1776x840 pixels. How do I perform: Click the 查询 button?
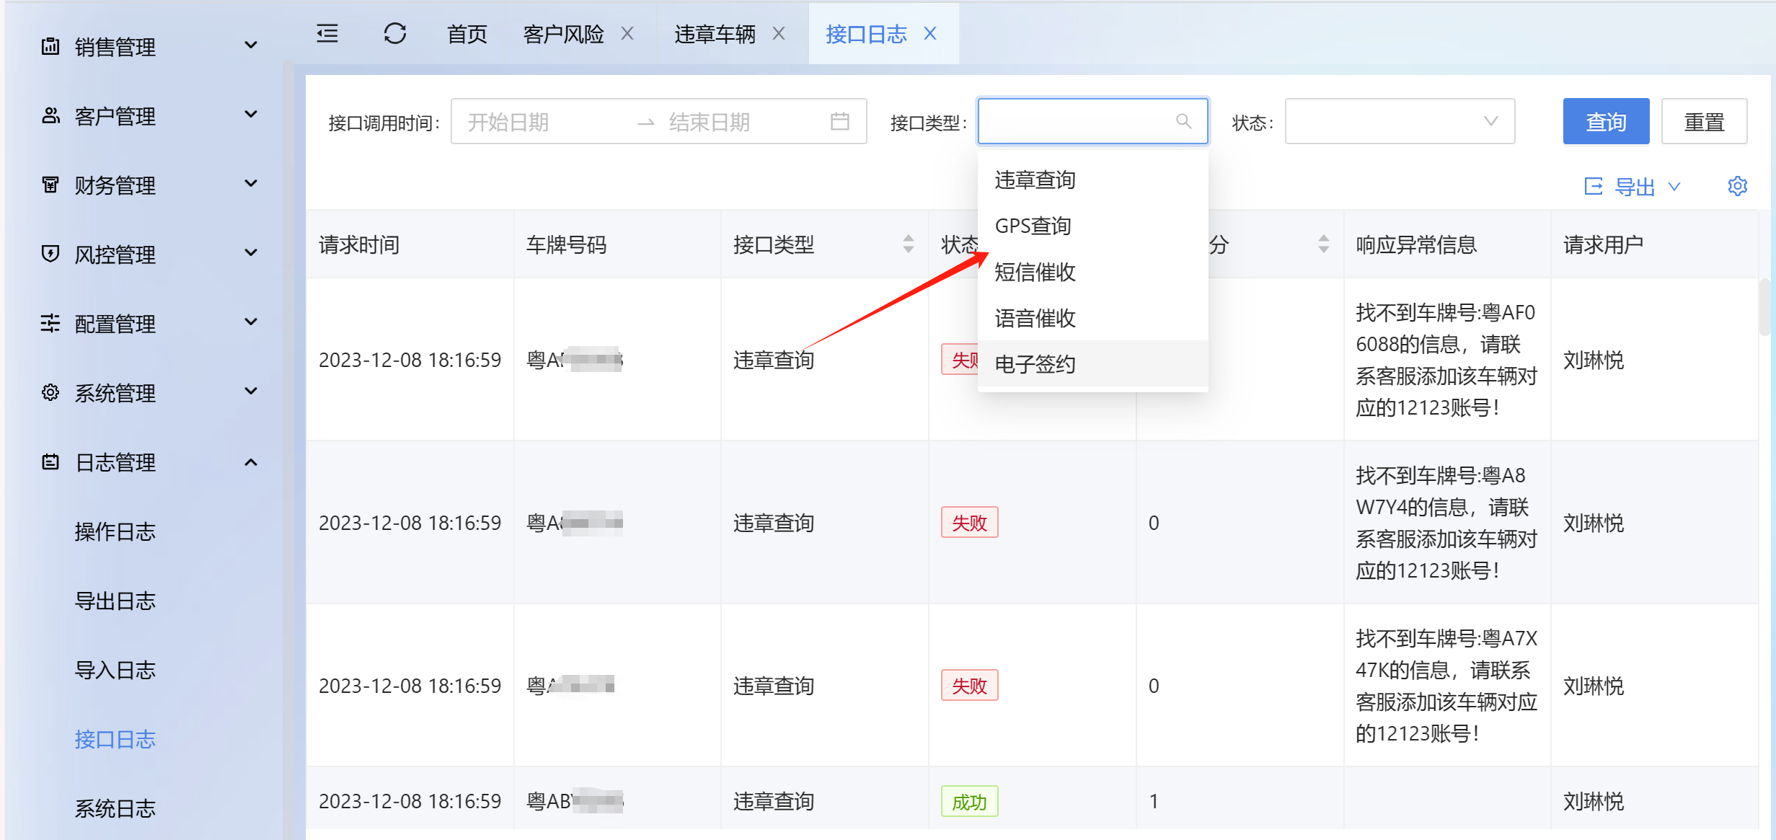[1605, 121]
